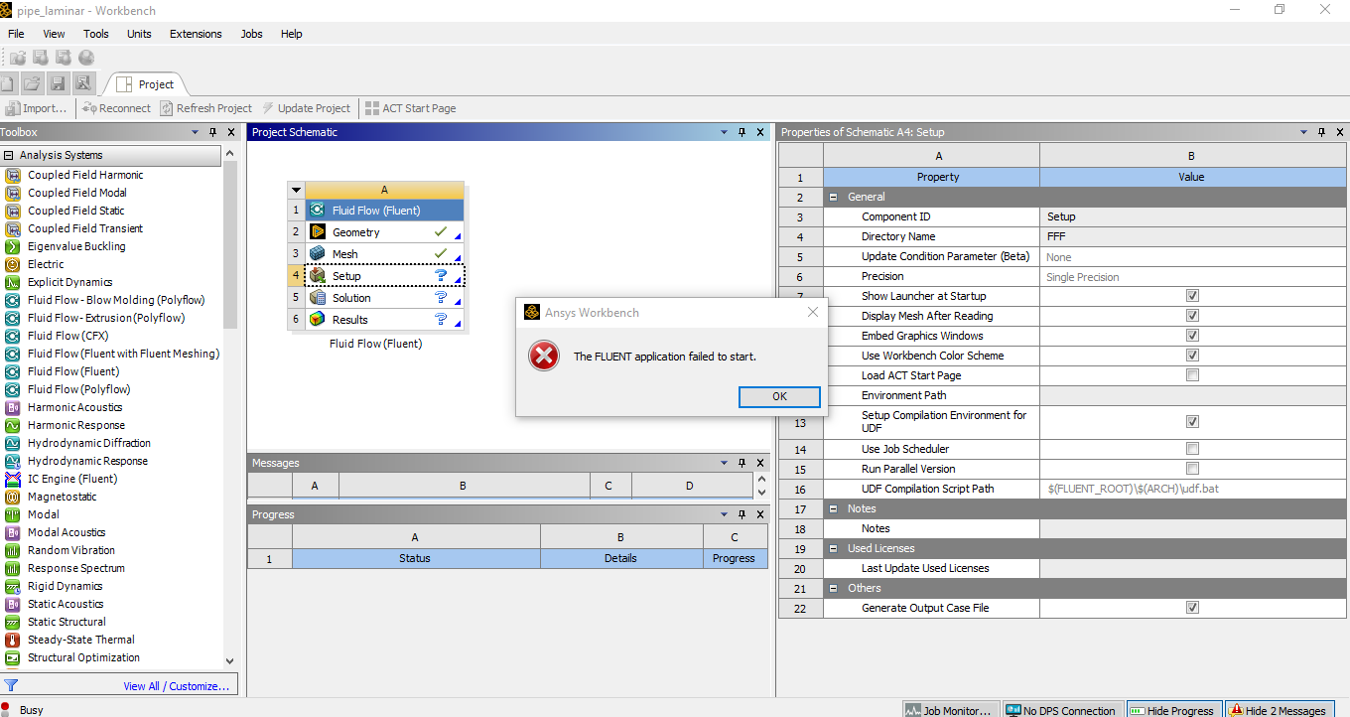Screen dimensions: 1350x717
Task: Open the File menu
Action: pyautogui.click(x=16, y=34)
